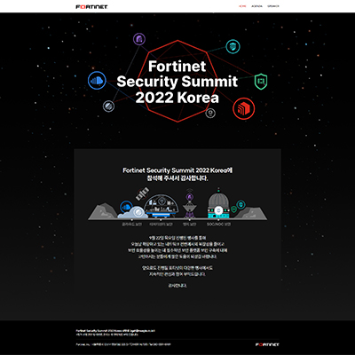Image resolution: width=355 pixels, height=355 pixels.
Task: Click the small gray user circle icon
Action: click(210, 113)
